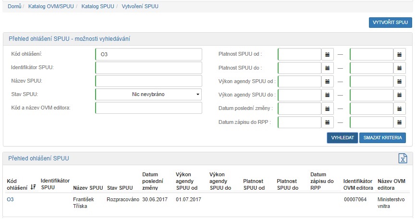Open calendar for Výkon agendy SPUU od start
The width and height of the screenshot is (416, 219).
(x=327, y=81)
